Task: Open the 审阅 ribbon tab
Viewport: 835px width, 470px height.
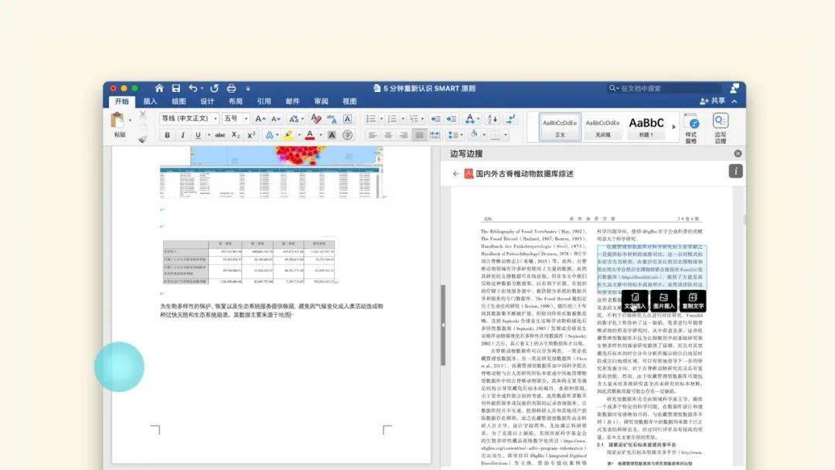Action: tap(321, 101)
